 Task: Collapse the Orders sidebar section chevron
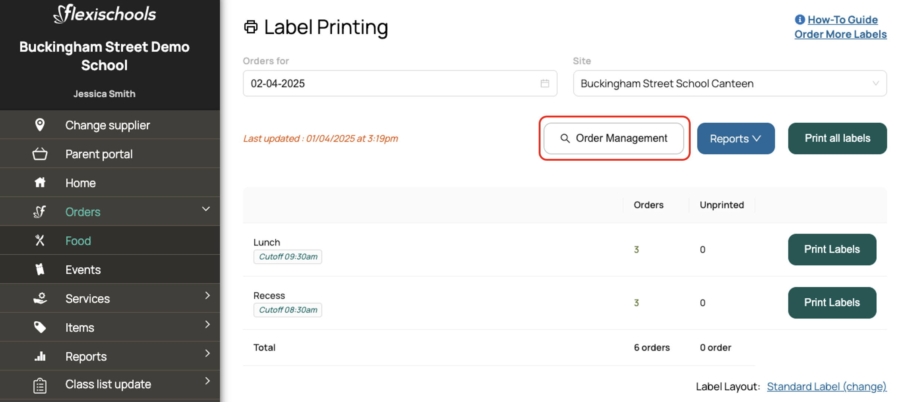206,209
